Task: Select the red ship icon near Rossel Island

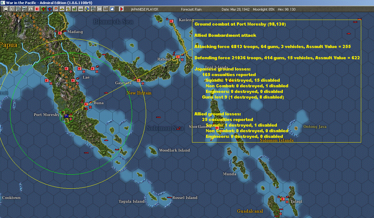Action: tap(169, 197)
